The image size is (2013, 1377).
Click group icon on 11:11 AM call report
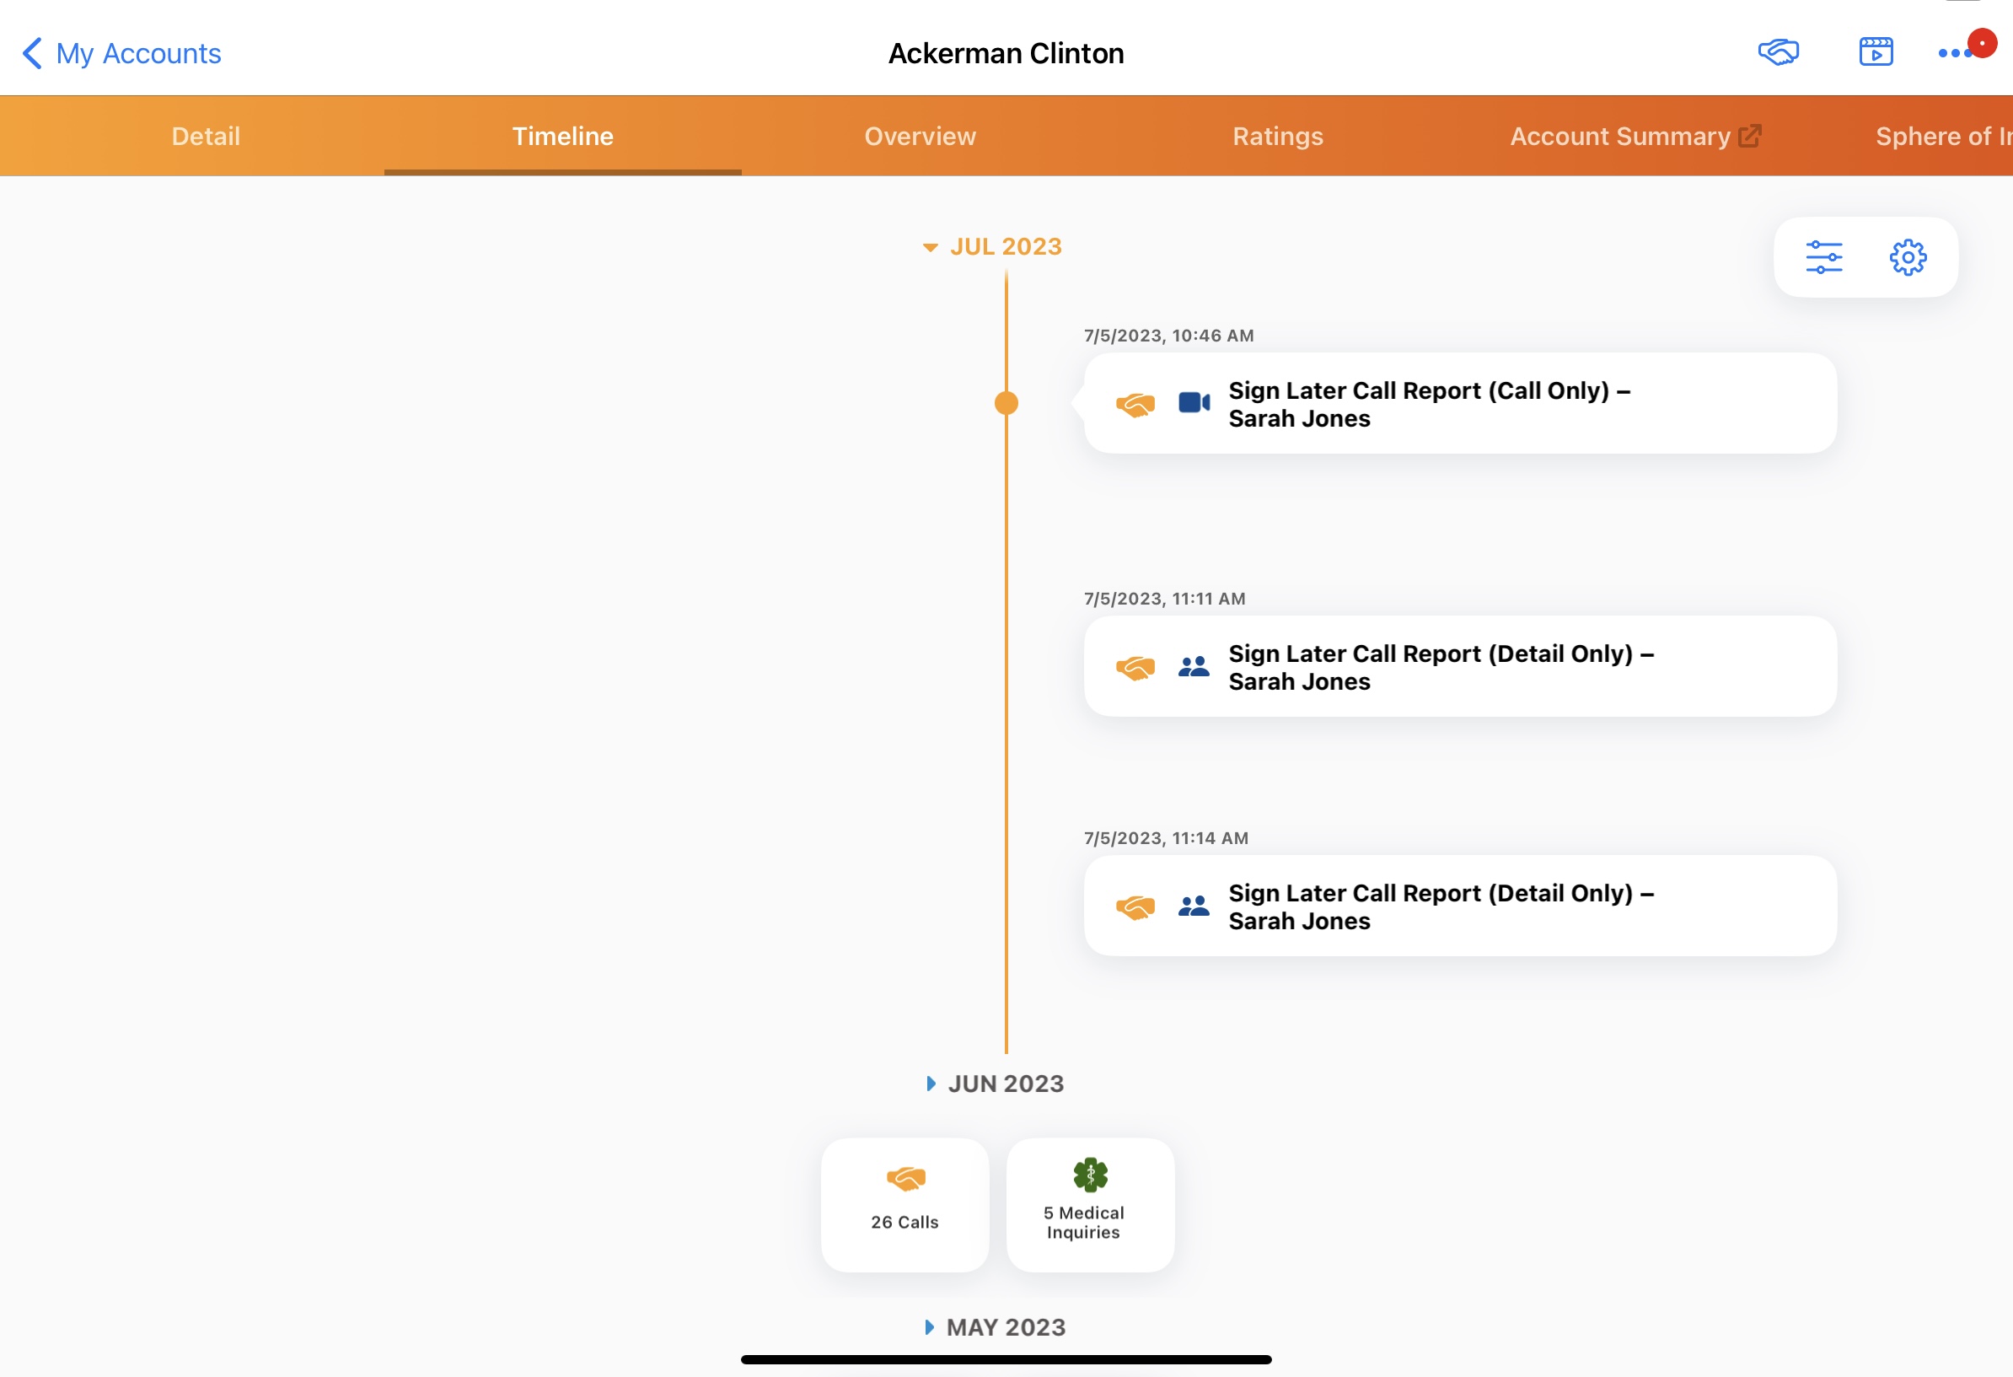coord(1194,666)
